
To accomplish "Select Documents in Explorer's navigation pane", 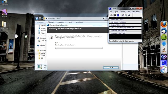I will [x=42, y=26].
